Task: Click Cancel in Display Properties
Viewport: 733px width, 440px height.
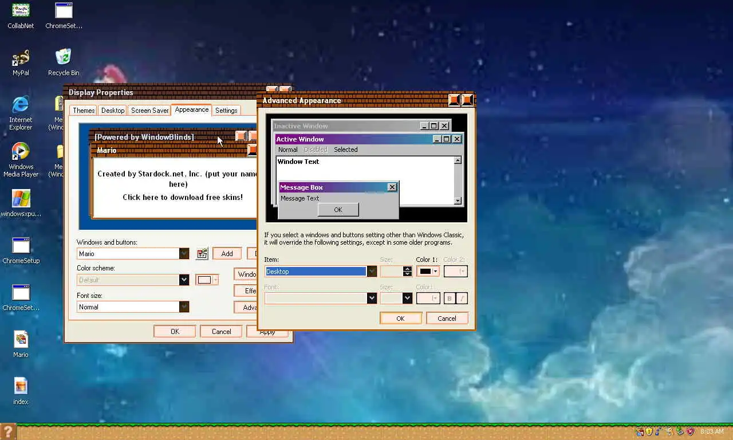Action: point(221,332)
